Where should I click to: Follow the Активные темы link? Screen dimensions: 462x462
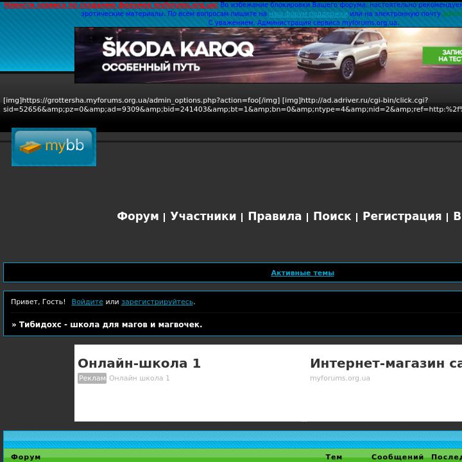pos(302,273)
